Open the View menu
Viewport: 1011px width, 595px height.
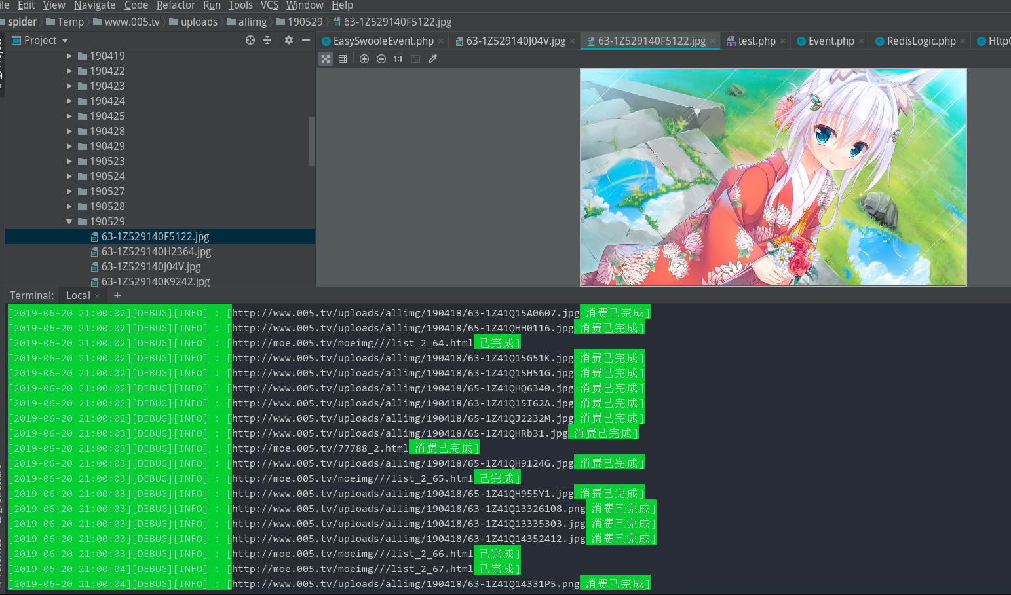coord(54,5)
